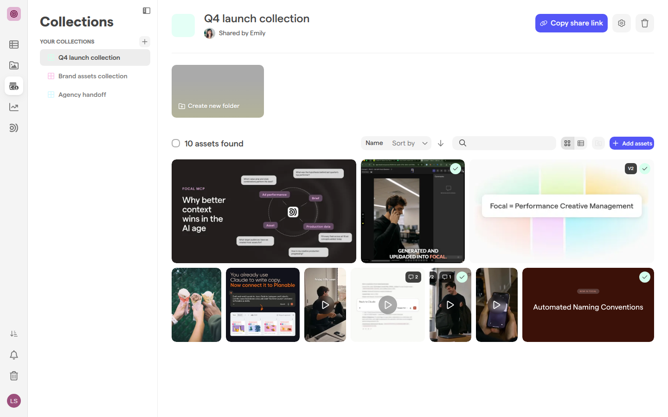The height and width of the screenshot is (417, 668).
Task: Play the video with 2 comments
Action: click(x=388, y=305)
